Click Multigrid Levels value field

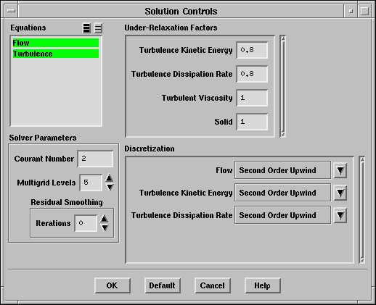(91, 183)
